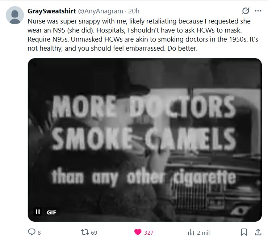Screen dimensions: 268x243
Task: Bookmark this post
Action: point(244,232)
